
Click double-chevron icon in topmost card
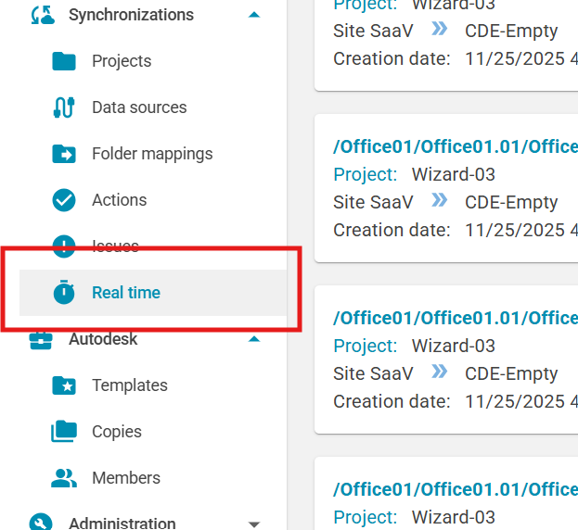[x=440, y=29]
